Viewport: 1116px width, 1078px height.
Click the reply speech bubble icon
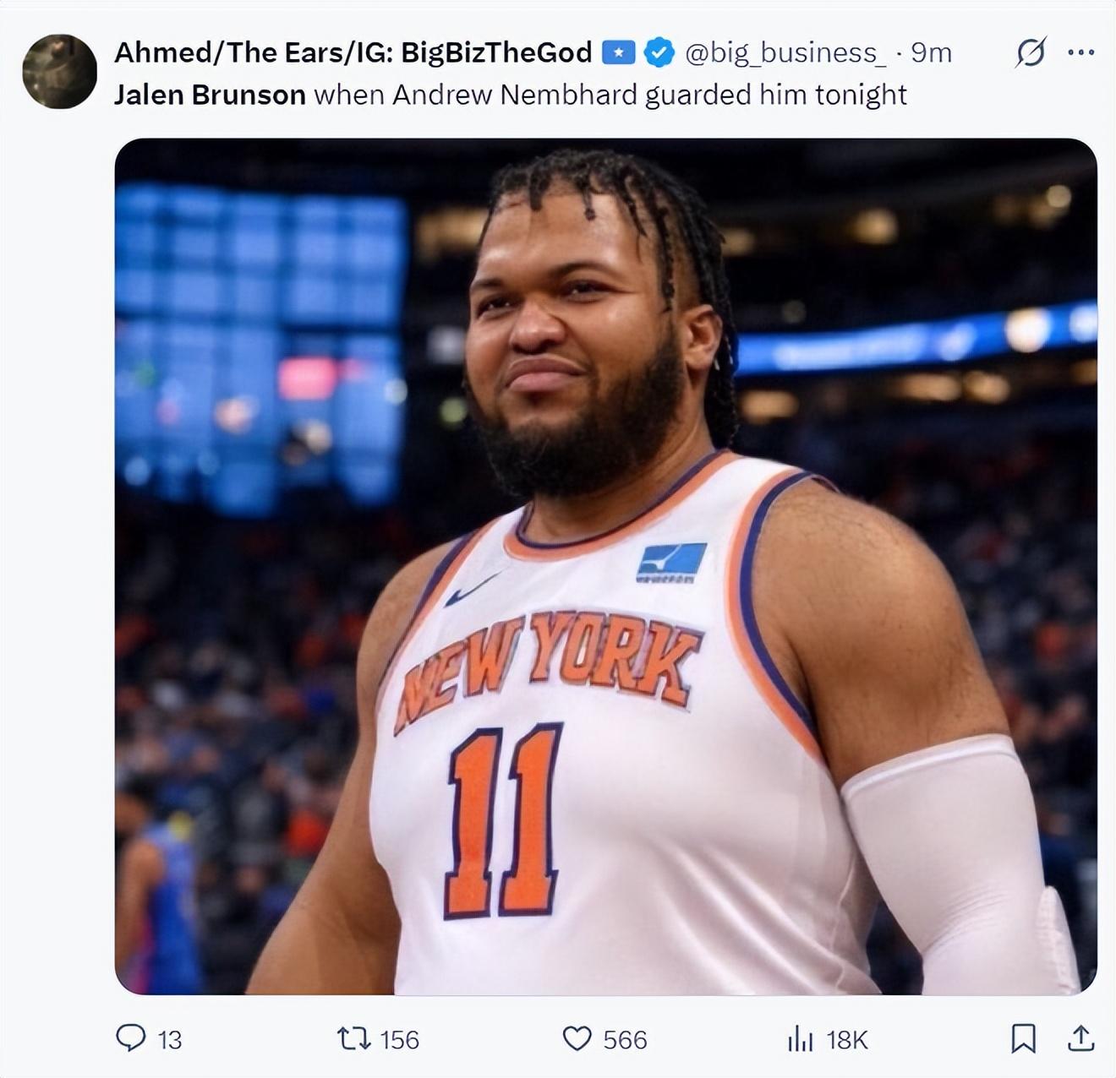point(130,1037)
